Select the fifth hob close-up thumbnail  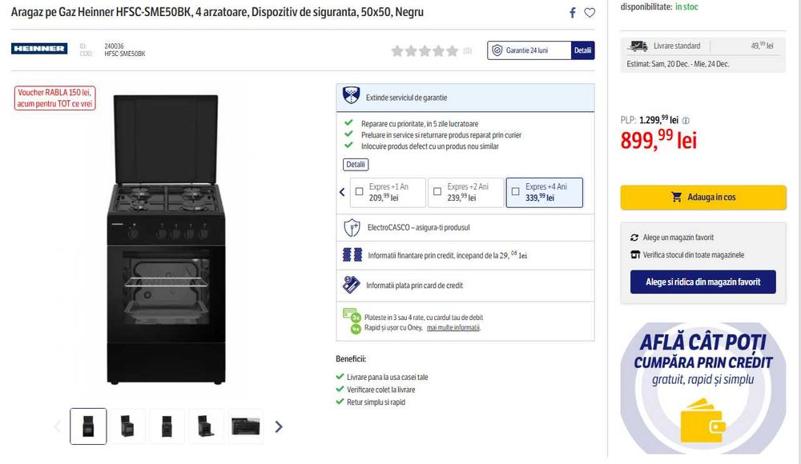pos(246,426)
